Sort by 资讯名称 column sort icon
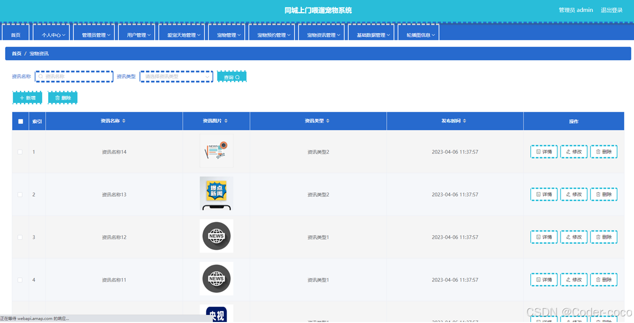634x323 pixels. click(124, 121)
